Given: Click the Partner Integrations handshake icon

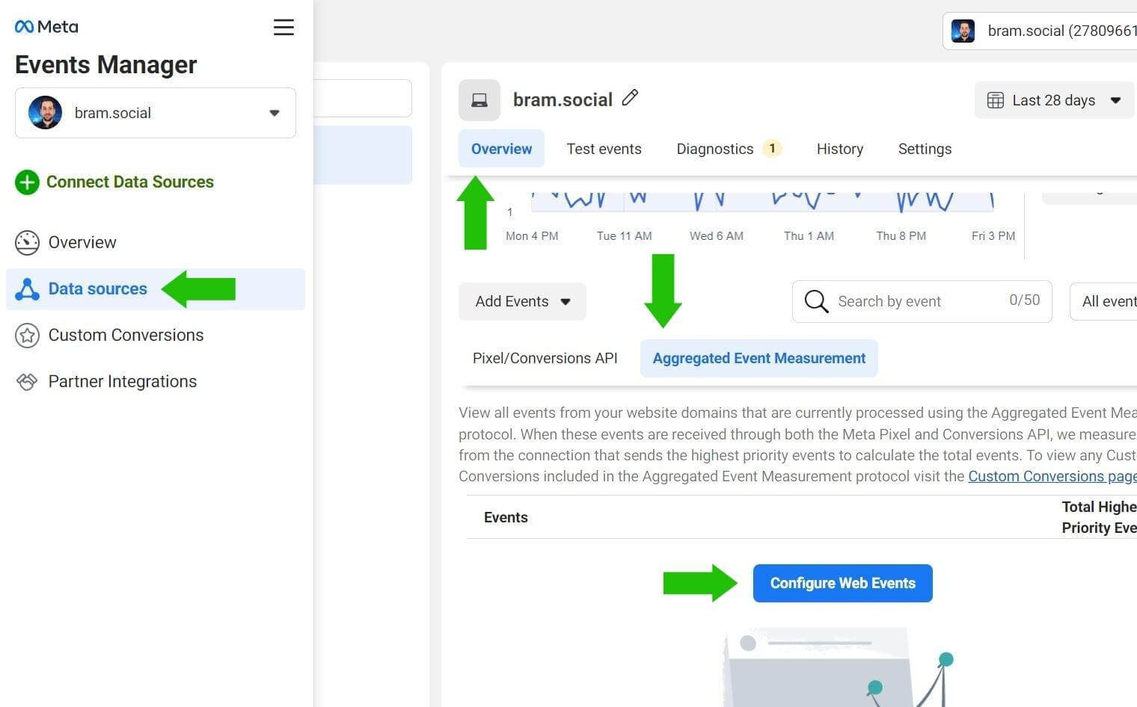Looking at the screenshot, I should coord(27,382).
